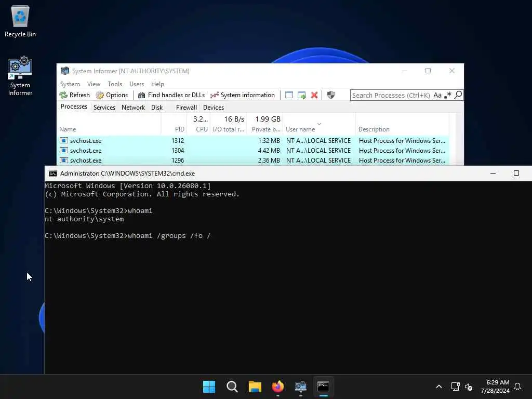Switch to the Services tab
The height and width of the screenshot is (399, 532).
[x=104, y=107]
